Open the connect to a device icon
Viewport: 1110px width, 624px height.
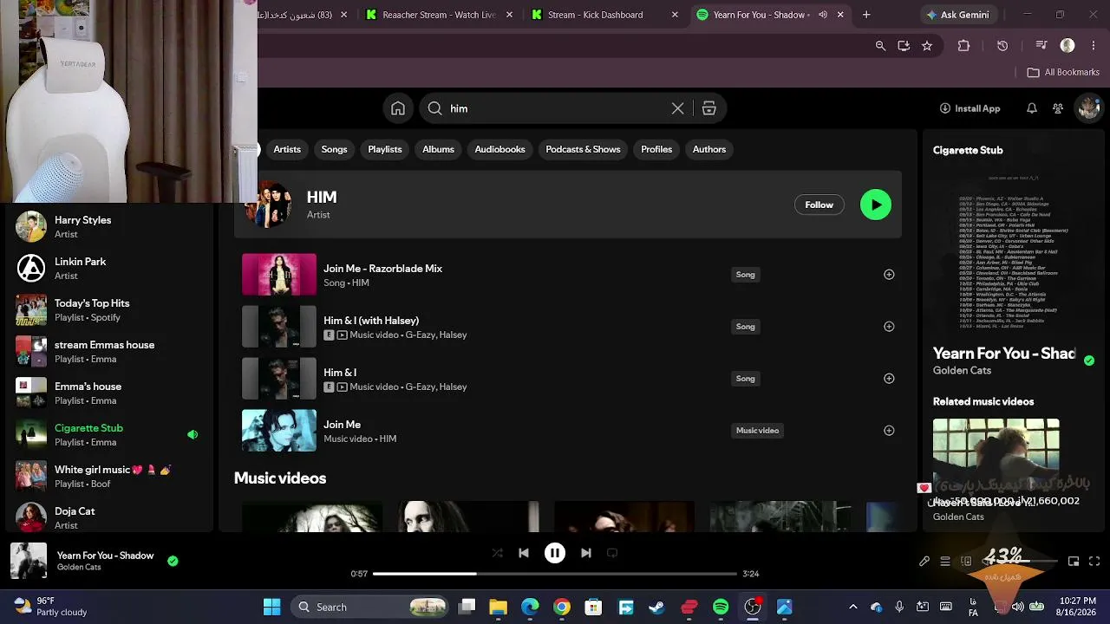[x=966, y=562]
